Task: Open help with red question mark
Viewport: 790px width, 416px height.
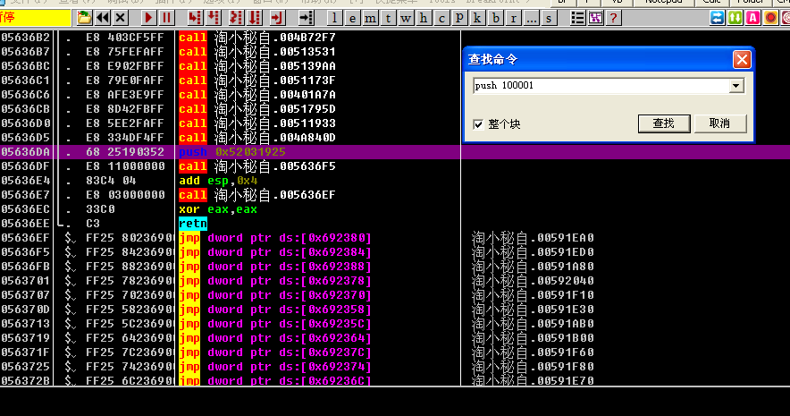Action: [613, 18]
